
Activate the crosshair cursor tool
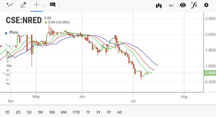point(37,5)
